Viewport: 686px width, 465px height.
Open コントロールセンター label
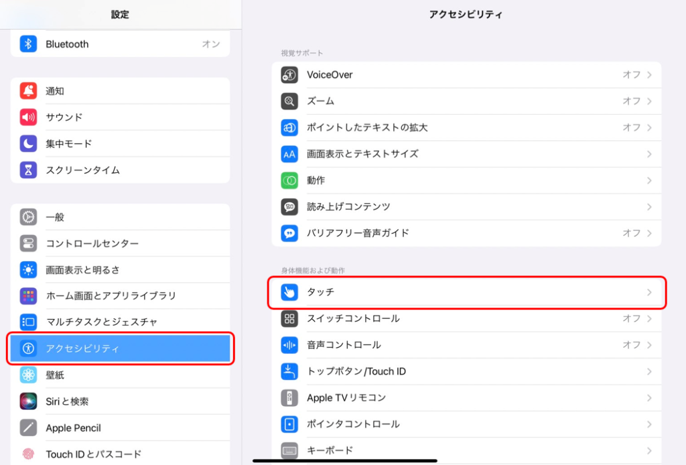point(92,243)
